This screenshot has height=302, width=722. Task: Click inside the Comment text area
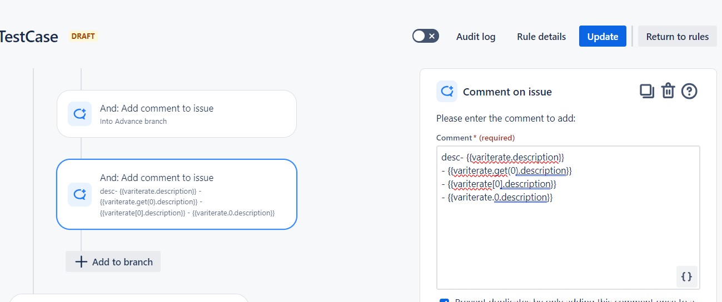pos(568,218)
